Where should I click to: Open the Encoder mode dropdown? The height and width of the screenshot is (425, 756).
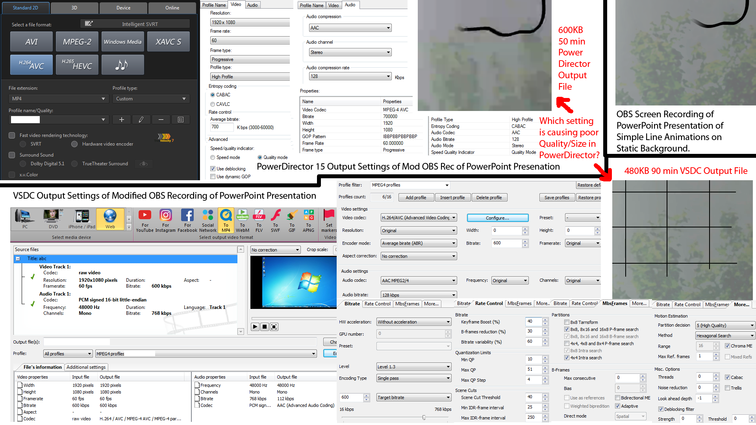click(418, 243)
